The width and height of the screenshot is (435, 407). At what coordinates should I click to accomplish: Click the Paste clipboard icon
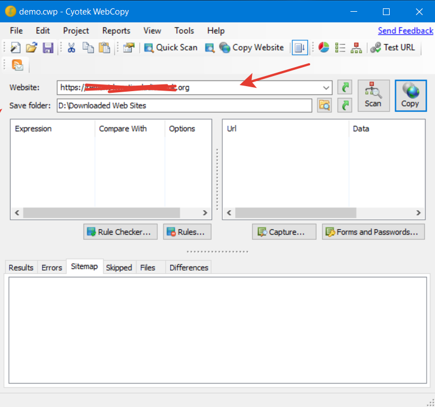[x=104, y=48]
